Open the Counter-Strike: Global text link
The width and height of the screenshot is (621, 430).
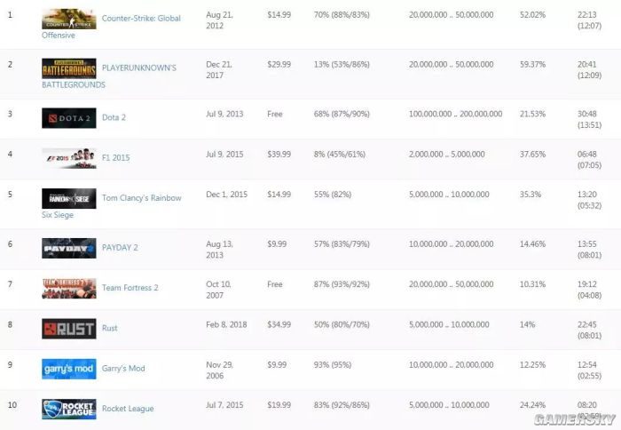coord(141,19)
